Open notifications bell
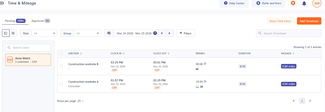This screenshot has height=112, width=325. 304,4
